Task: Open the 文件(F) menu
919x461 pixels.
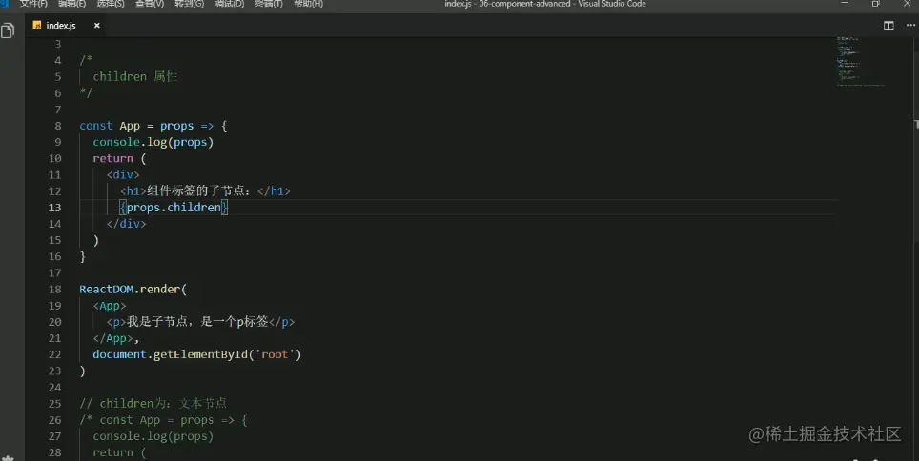Action: (33, 4)
